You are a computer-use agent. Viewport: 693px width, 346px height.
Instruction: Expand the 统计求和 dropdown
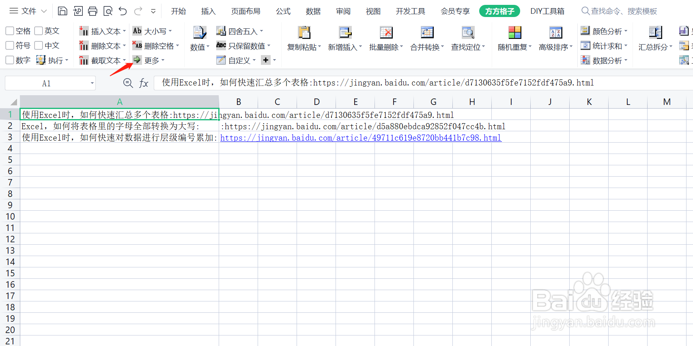click(x=626, y=46)
